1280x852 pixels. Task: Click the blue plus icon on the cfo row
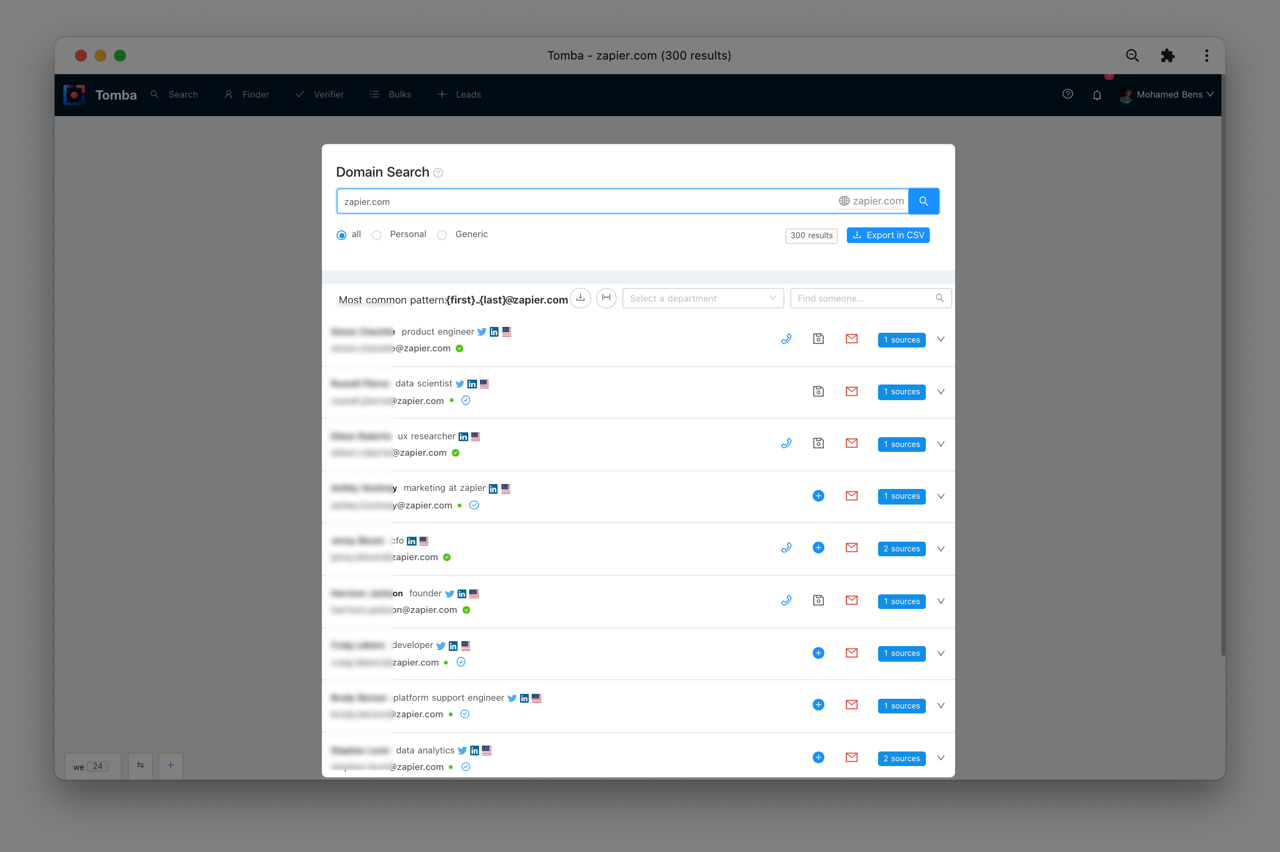(819, 547)
